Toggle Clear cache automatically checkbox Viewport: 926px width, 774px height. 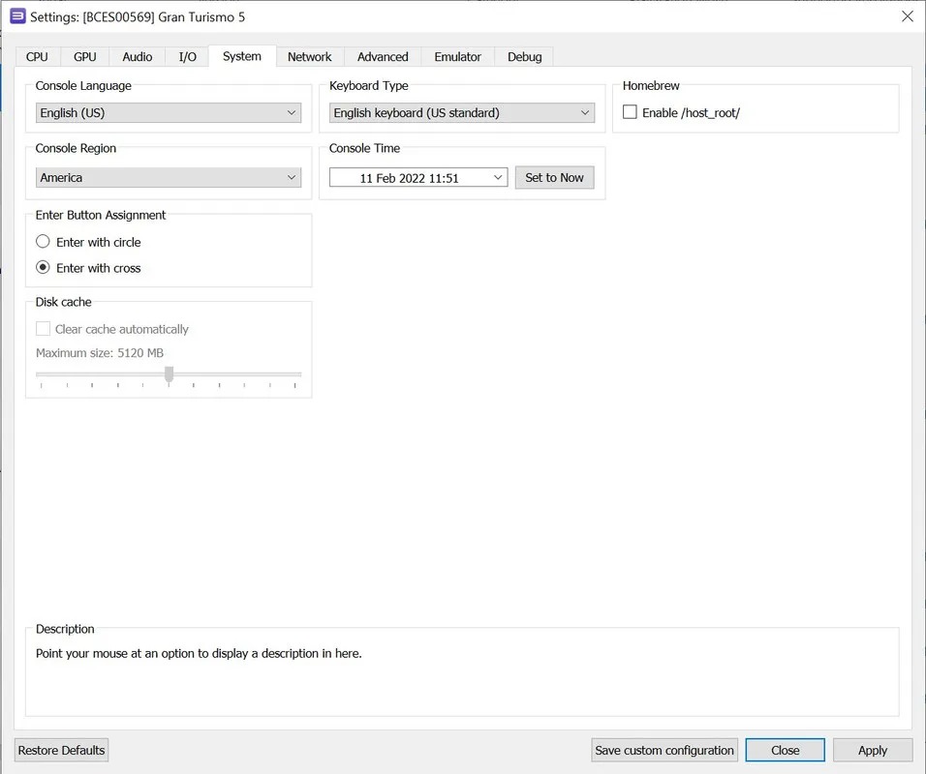[x=43, y=329]
